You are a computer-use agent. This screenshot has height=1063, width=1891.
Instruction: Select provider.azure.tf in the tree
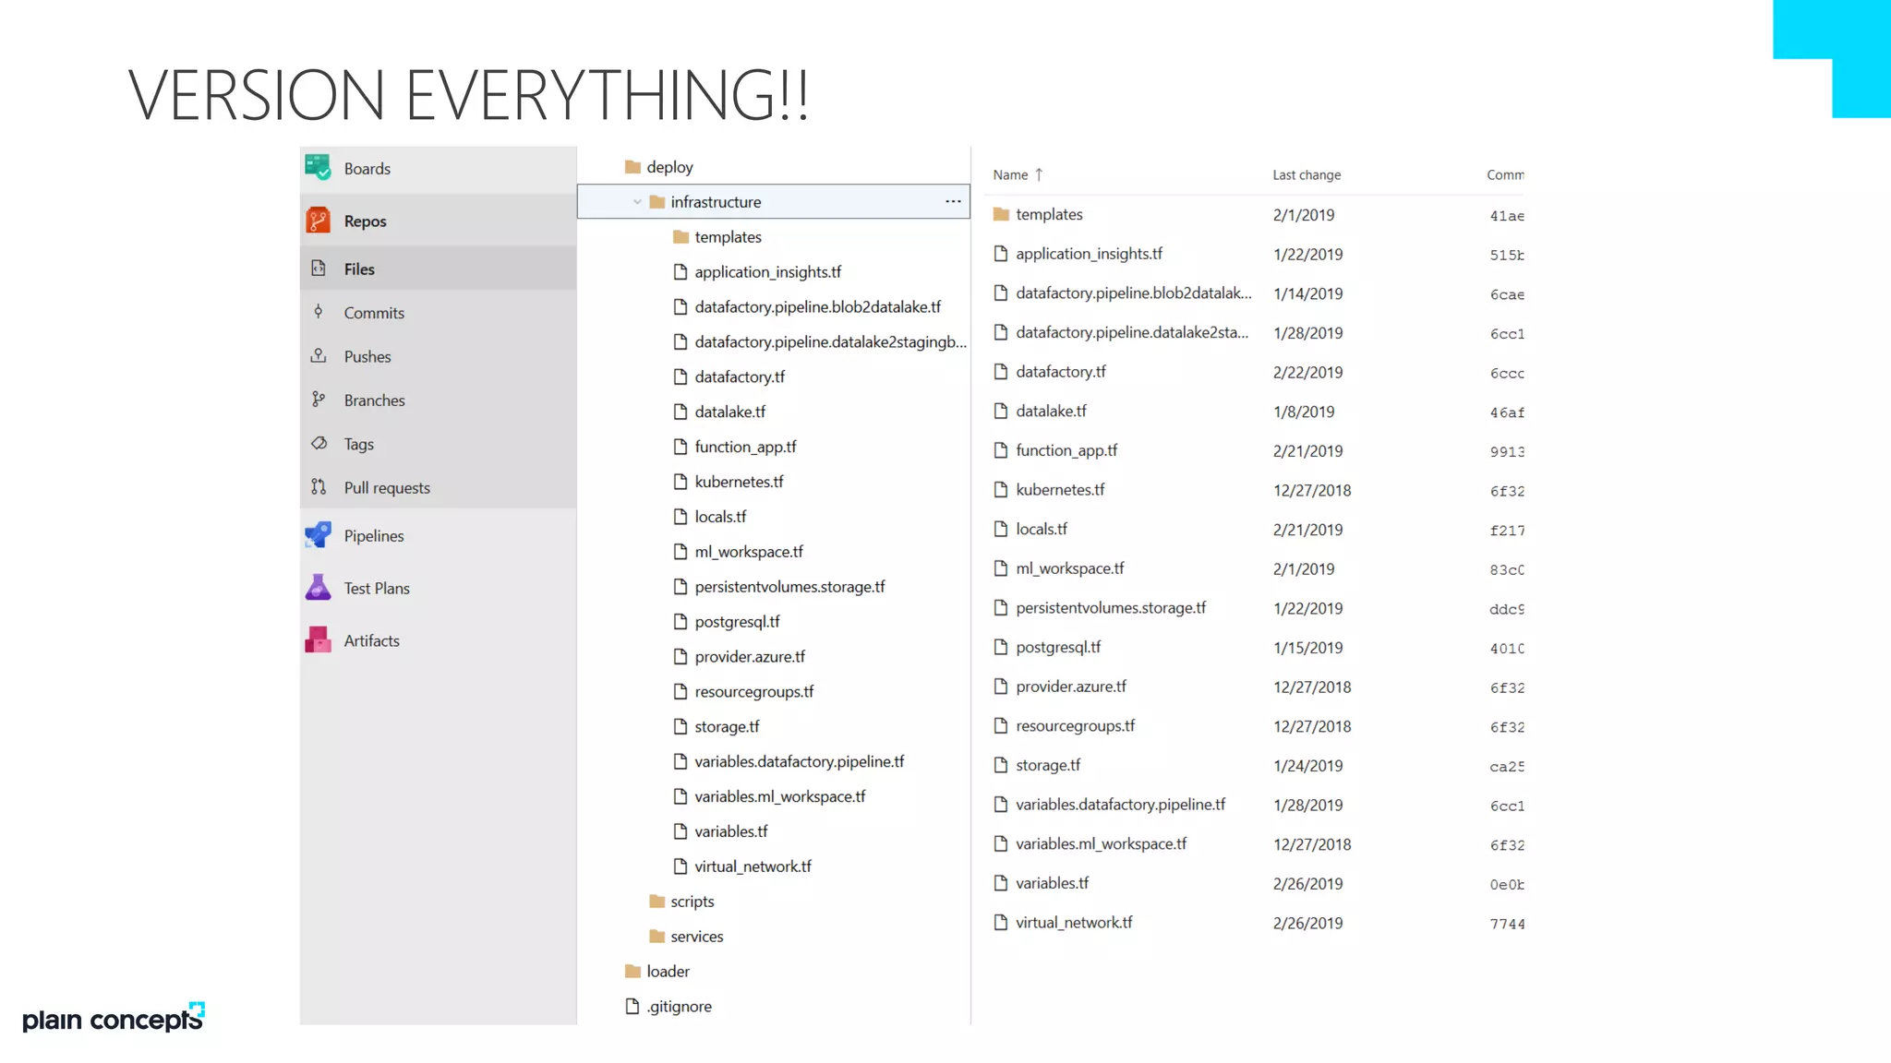[x=750, y=657]
